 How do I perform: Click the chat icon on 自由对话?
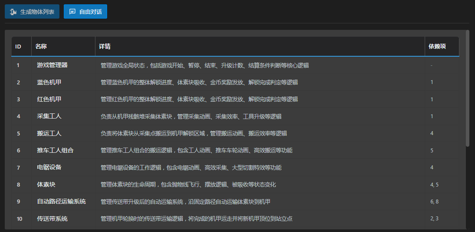coord(72,12)
